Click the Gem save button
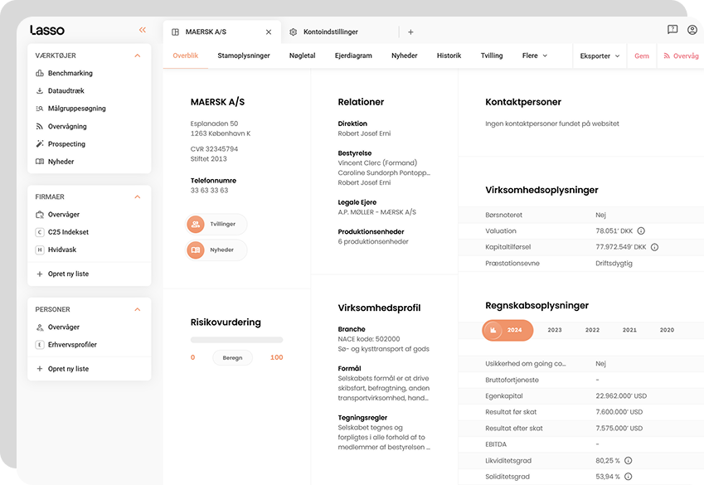 tap(641, 56)
